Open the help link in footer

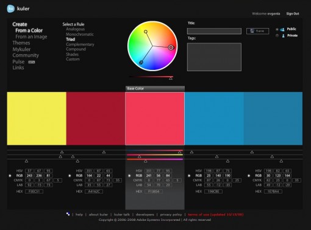(x=79, y=215)
